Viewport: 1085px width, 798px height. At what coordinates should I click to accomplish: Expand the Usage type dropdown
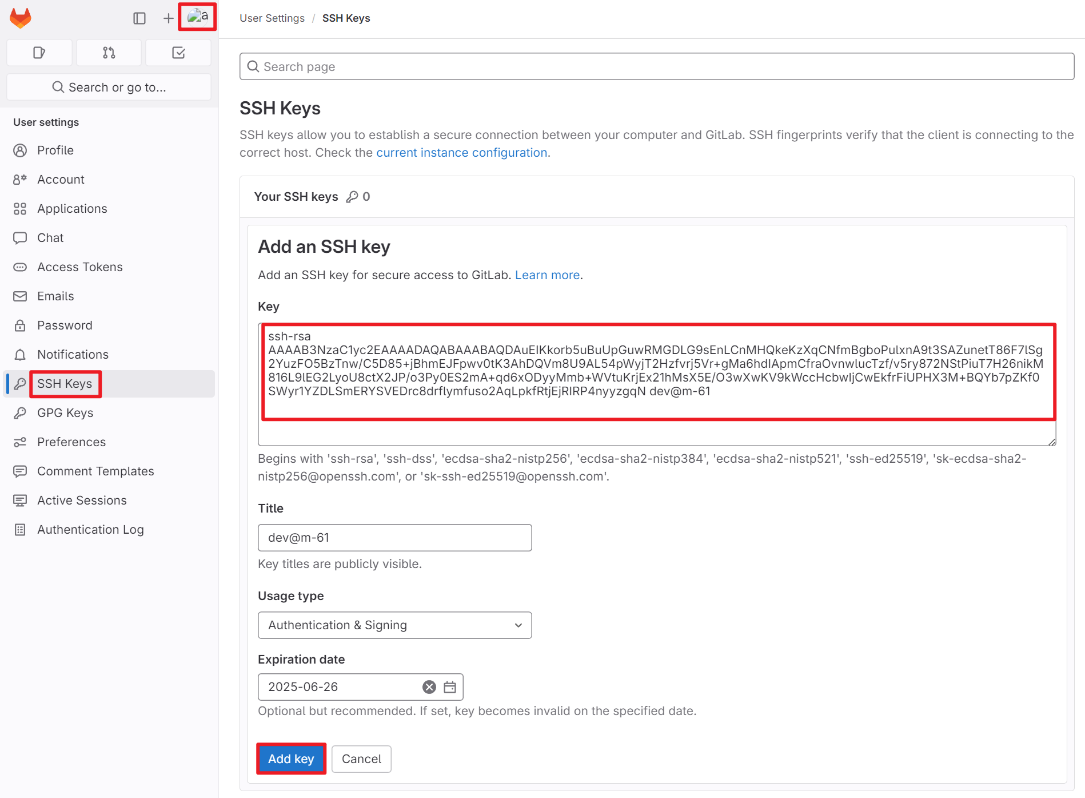(395, 625)
